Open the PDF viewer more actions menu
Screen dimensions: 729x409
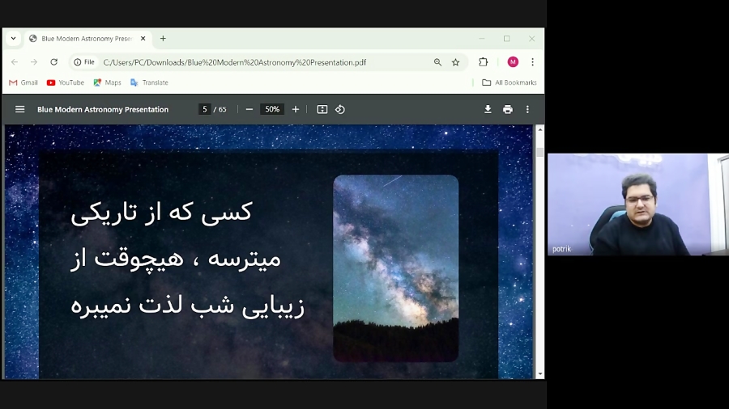point(527,109)
